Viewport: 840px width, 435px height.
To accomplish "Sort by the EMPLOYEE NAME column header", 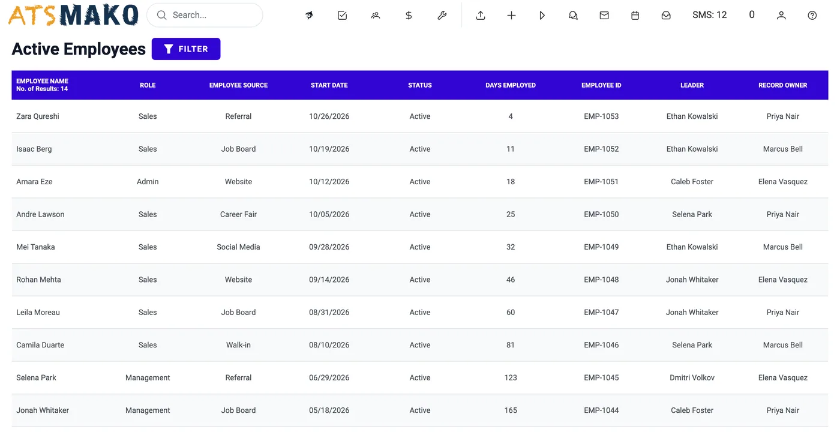I will (42, 81).
